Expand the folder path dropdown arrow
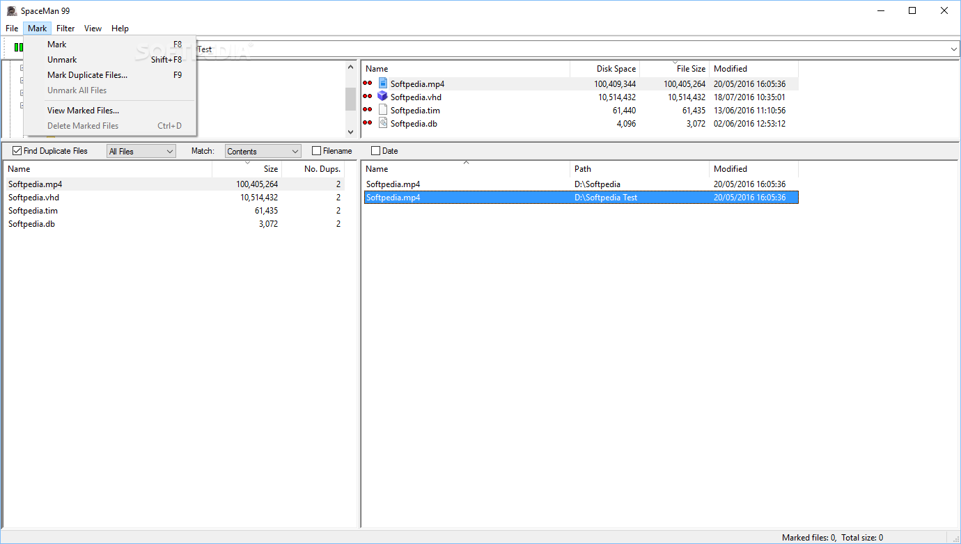Screen dimensions: 961x544 pos(954,49)
